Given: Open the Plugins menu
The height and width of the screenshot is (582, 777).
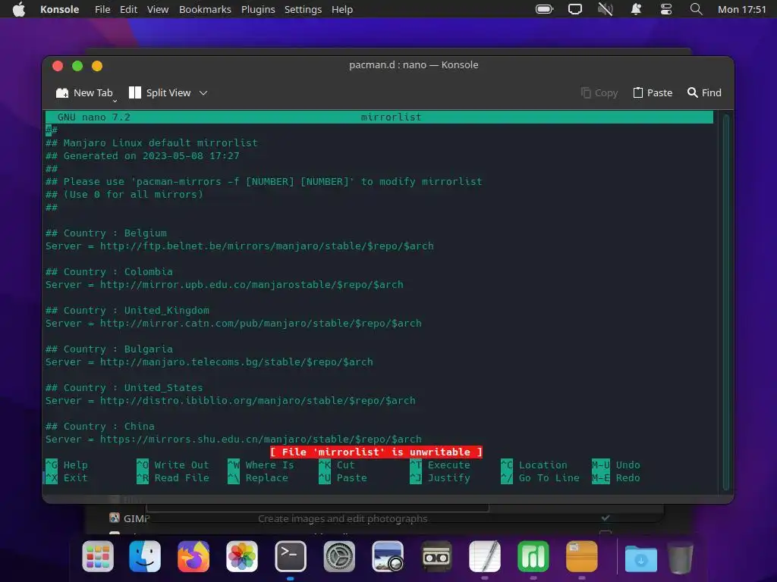Looking at the screenshot, I should click(x=258, y=9).
